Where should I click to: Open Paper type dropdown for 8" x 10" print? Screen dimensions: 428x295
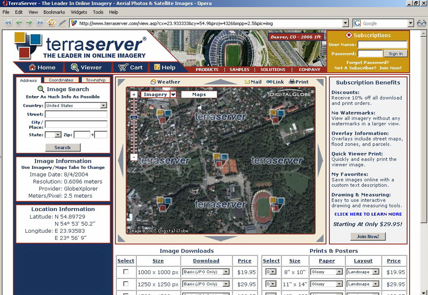pyautogui.click(x=339, y=272)
